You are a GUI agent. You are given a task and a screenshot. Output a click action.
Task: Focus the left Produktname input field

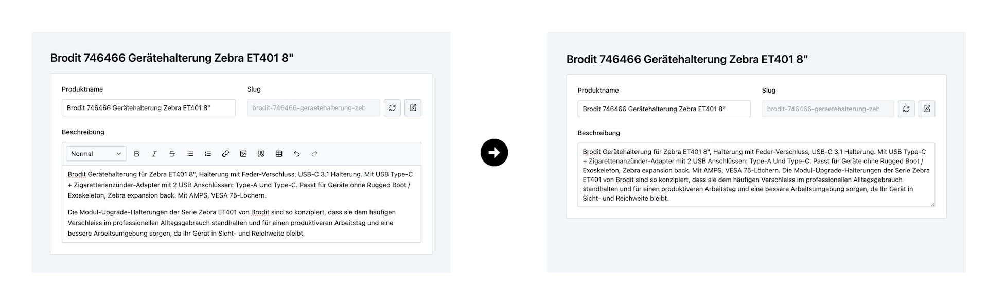[149, 108]
